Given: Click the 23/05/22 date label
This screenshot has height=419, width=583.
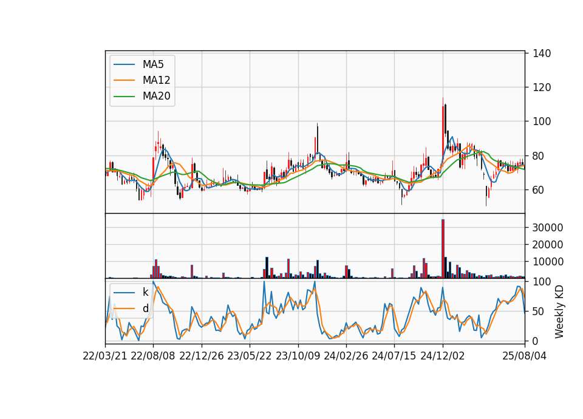Looking at the screenshot, I should click(x=250, y=356).
